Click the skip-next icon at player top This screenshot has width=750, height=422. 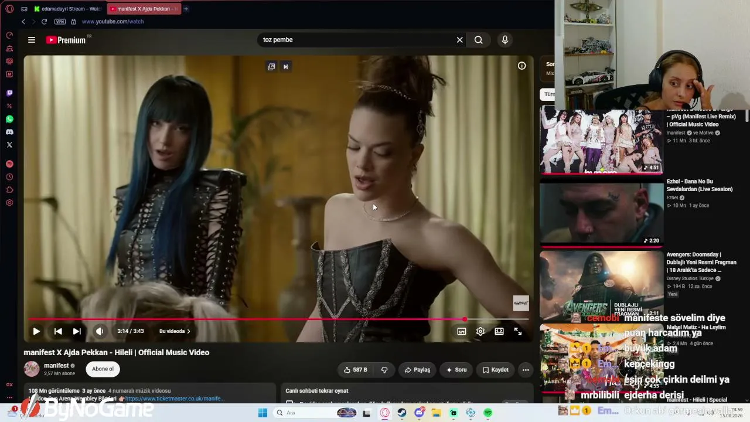pos(286,66)
